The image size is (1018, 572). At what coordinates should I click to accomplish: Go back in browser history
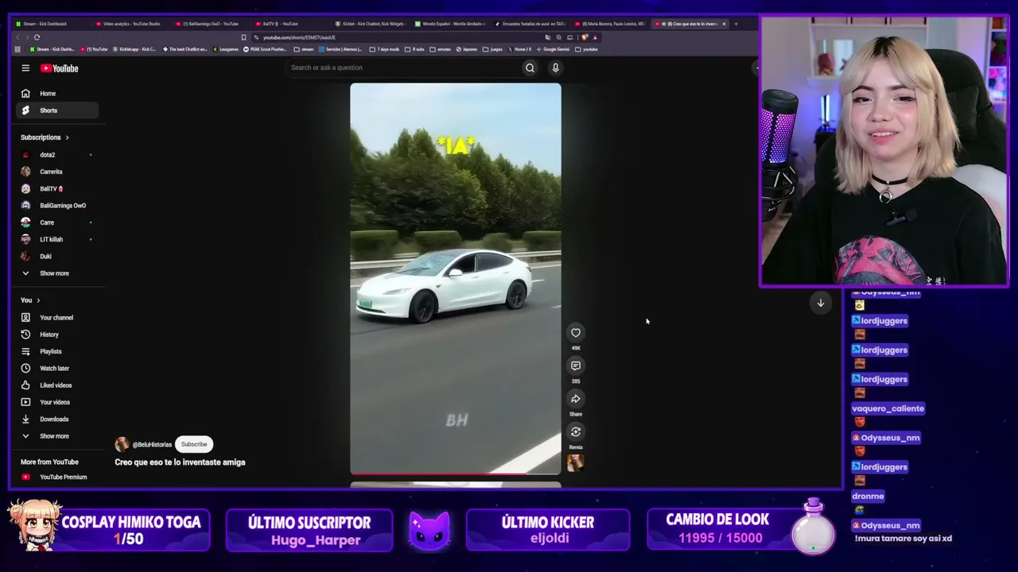click(x=17, y=37)
